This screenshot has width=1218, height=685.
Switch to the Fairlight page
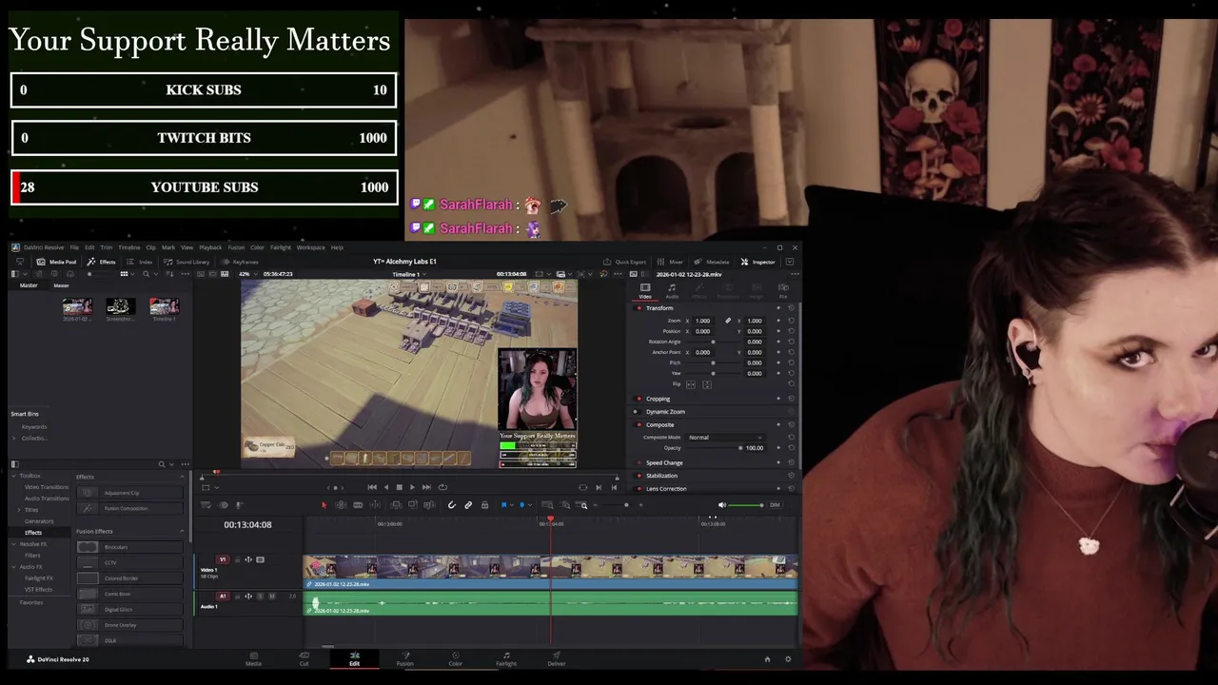506,658
